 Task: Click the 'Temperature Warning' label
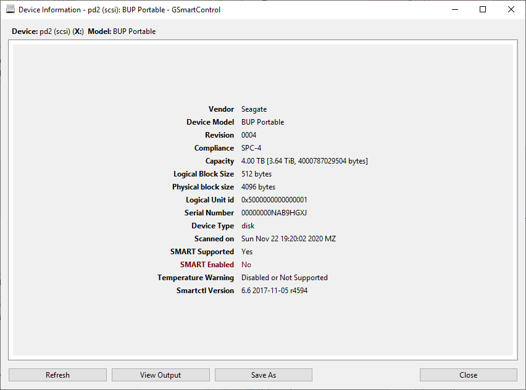pos(196,278)
